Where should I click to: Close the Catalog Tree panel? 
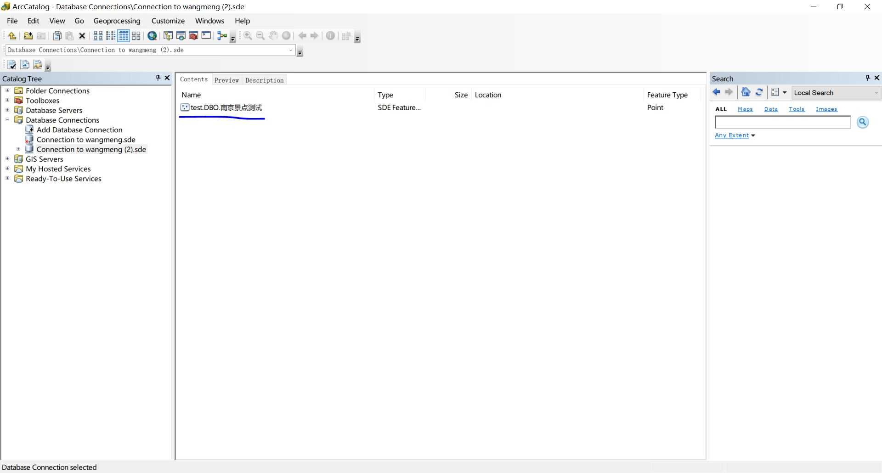tap(167, 78)
